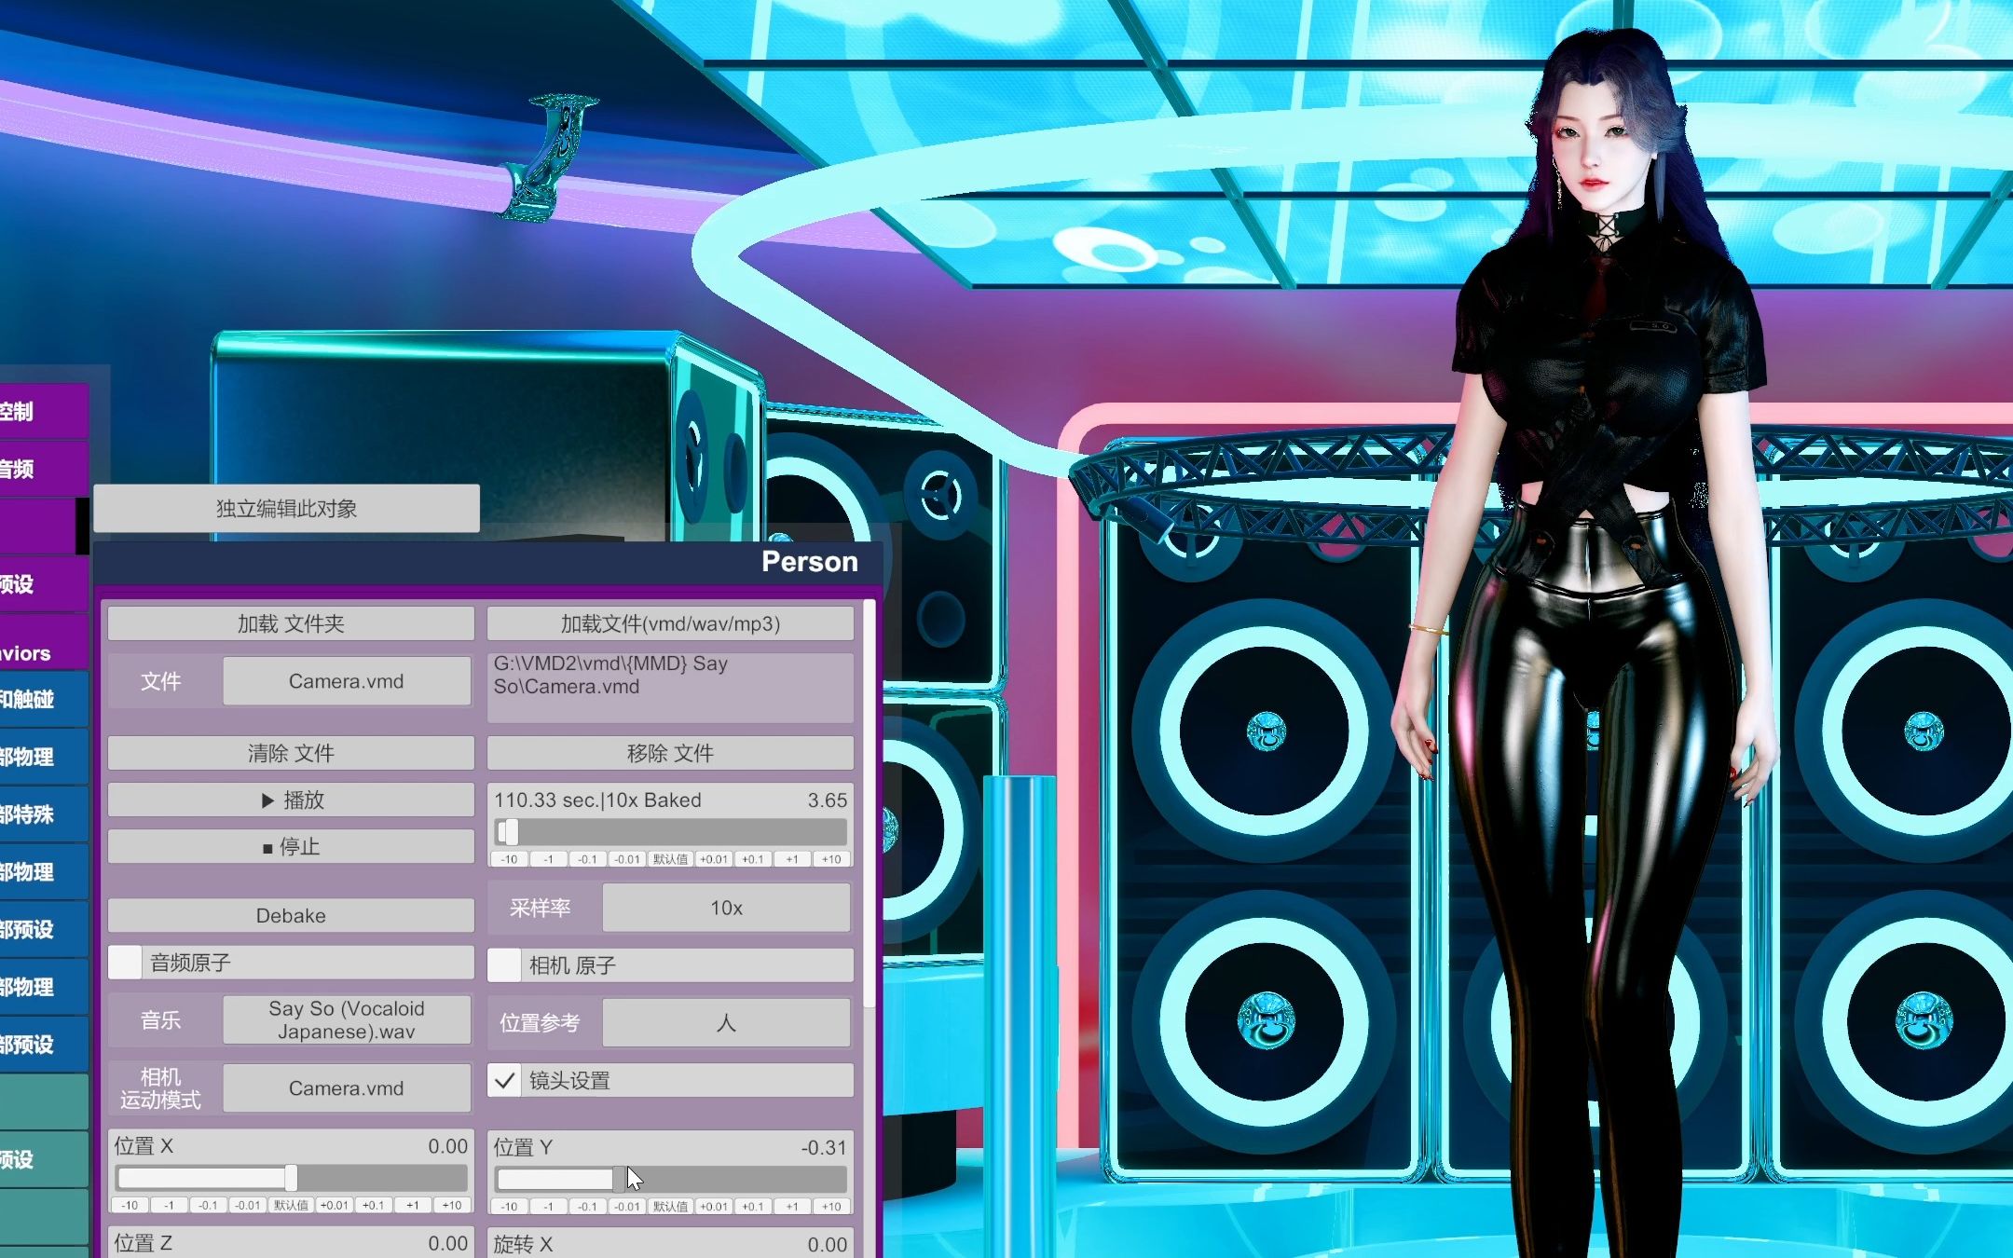The image size is (2013, 1258).
Task: Click 默认值 under 位置 Y
Action: [x=669, y=1206]
